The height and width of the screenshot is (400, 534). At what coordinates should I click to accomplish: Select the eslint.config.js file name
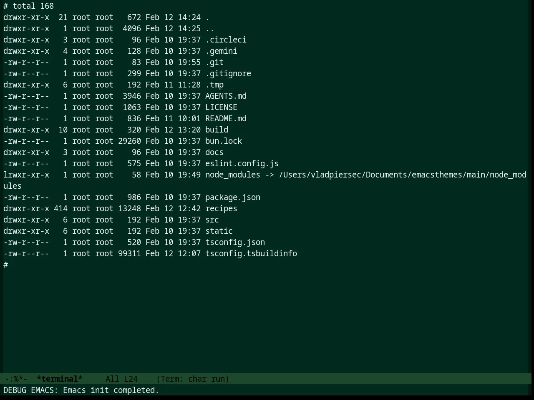point(242,163)
